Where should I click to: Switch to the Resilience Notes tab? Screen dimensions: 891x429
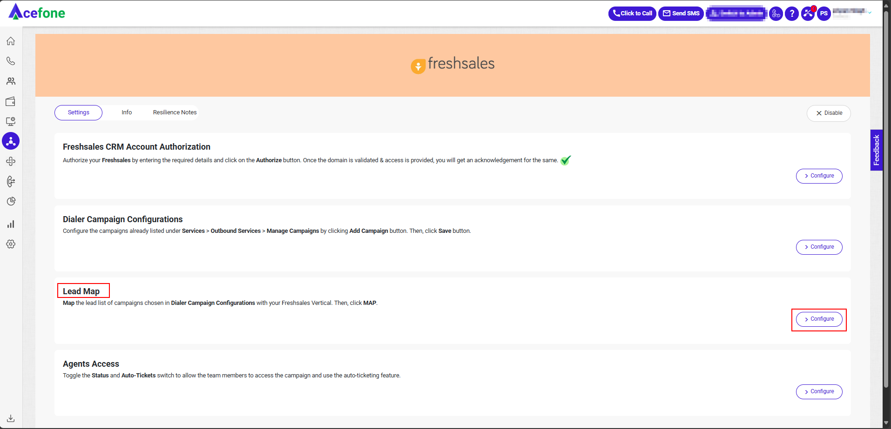(175, 112)
